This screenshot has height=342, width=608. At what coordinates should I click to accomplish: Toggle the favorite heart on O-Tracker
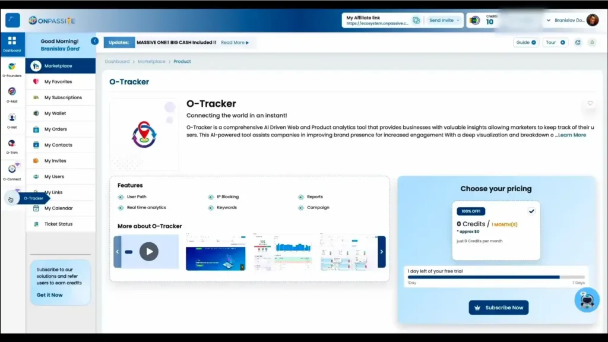coord(590,103)
